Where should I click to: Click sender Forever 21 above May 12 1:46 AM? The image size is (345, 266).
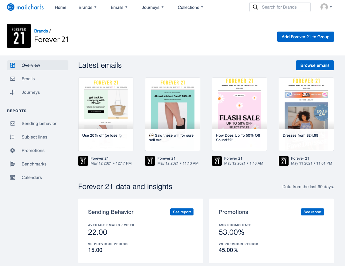point(233,158)
